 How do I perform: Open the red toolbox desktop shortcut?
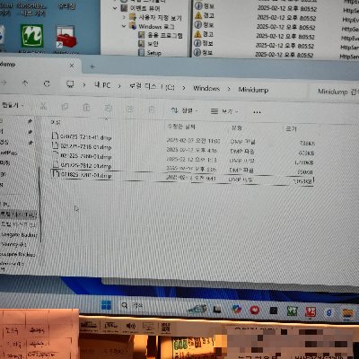pos(66,37)
